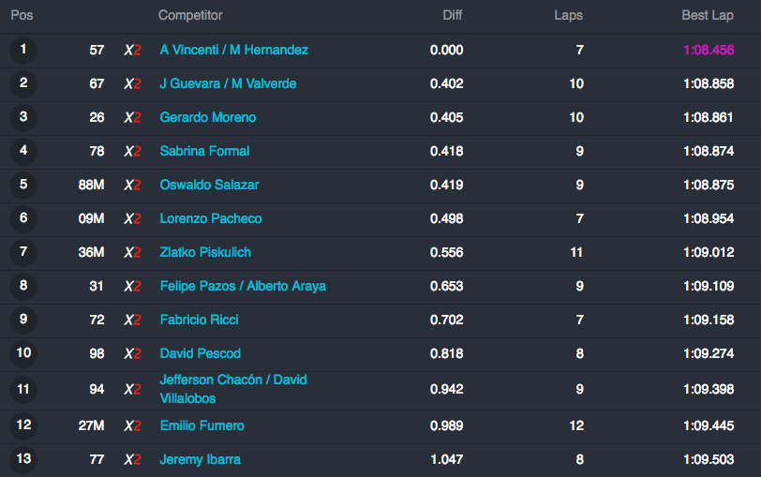Click X2 icon next to Sabrina Formal
Screen dimensions: 761x477
tap(132, 152)
